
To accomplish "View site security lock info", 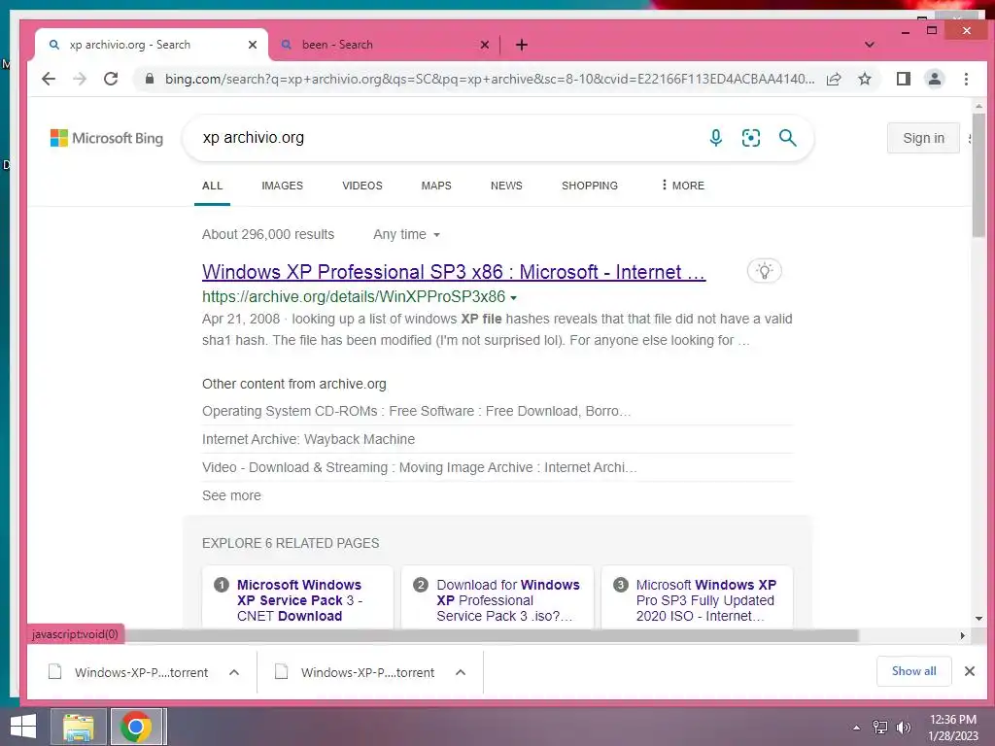I will (149, 79).
